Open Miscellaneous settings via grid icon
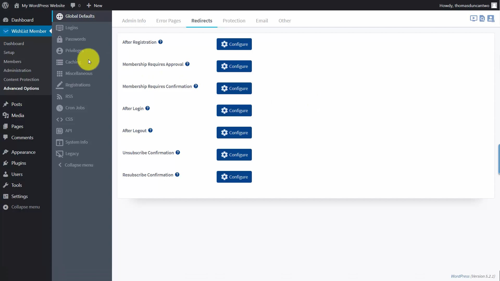 tap(60, 73)
